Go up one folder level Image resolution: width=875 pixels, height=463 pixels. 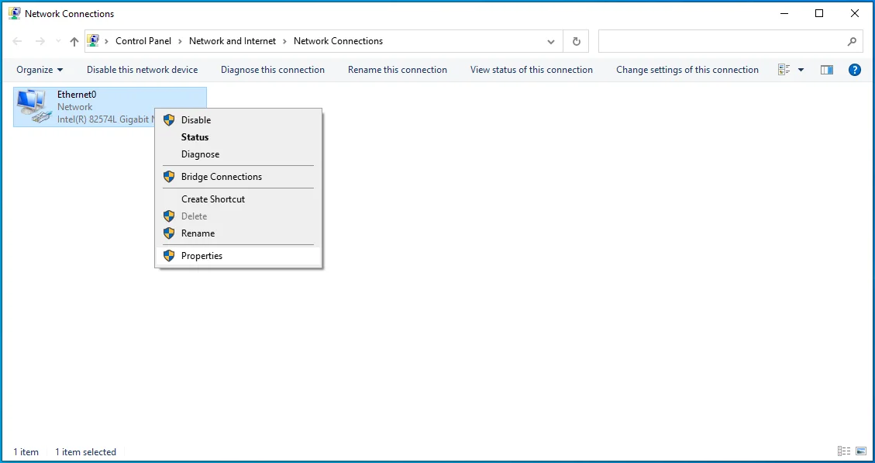point(74,41)
